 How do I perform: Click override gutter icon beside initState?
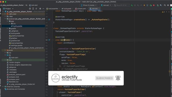[49, 40]
